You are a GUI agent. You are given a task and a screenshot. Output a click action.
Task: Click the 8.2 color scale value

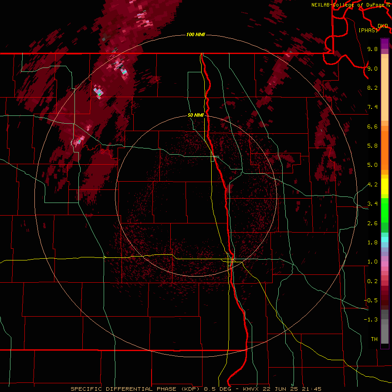pyautogui.click(x=372, y=88)
